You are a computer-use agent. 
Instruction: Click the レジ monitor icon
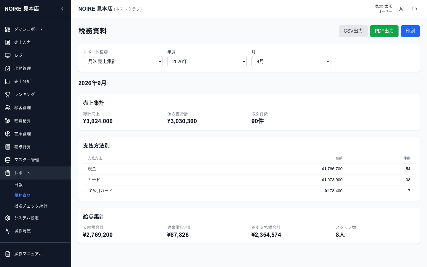(8, 55)
